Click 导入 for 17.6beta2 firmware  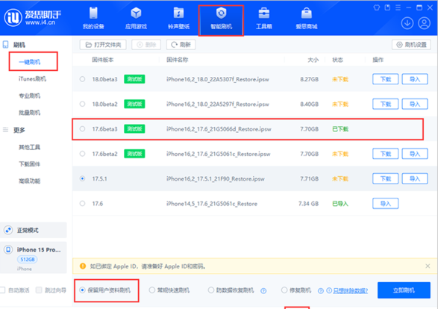tap(415, 154)
